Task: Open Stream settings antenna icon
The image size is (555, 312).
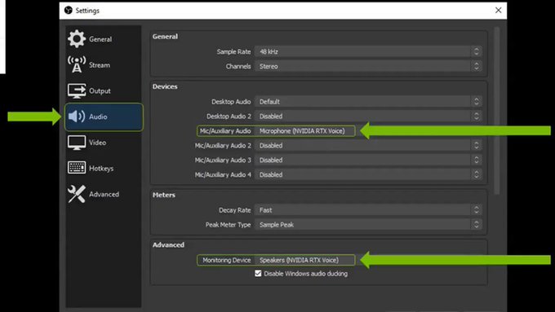Action: [x=77, y=64]
